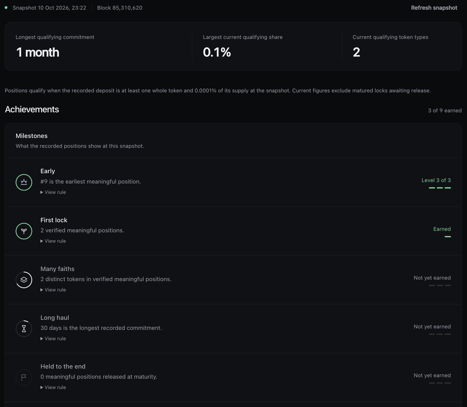The image size is (467, 407).
Task: Click the First lock sprout icon
Action: click(x=24, y=231)
